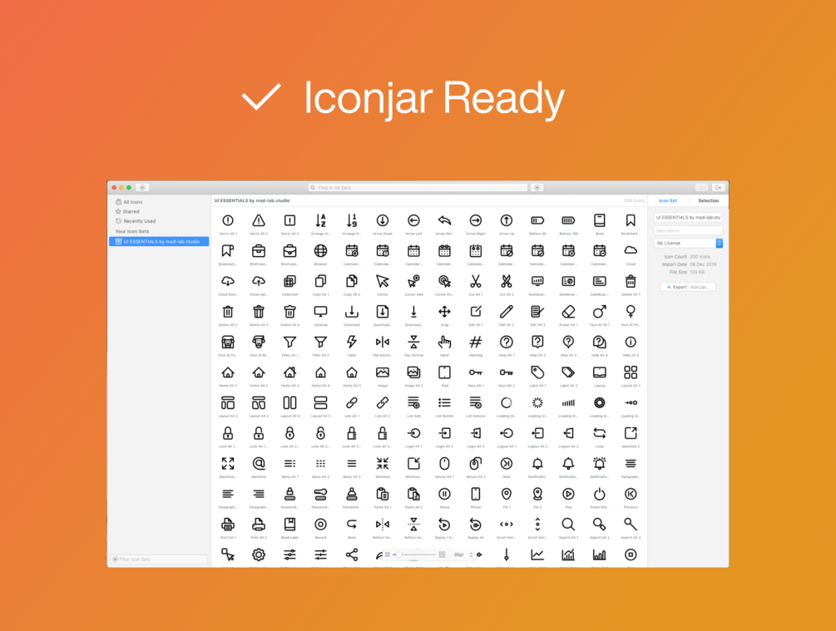This screenshot has height=631, width=836.
Task: Click the Export : IconJar button
Action: pos(688,287)
